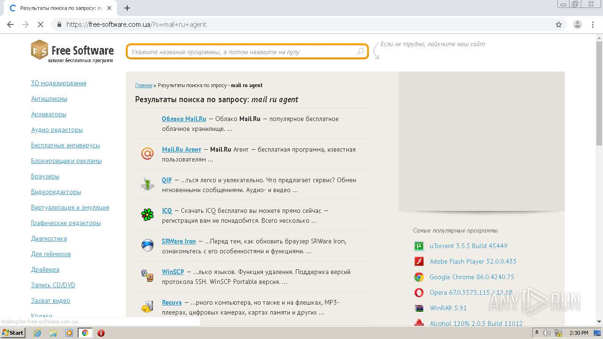Open Internet Explorer from the taskbar
The height and width of the screenshot is (339, 603).
(x=37, y=333)
